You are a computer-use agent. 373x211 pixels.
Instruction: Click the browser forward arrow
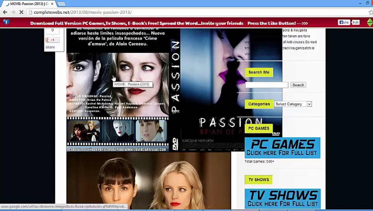13,12
